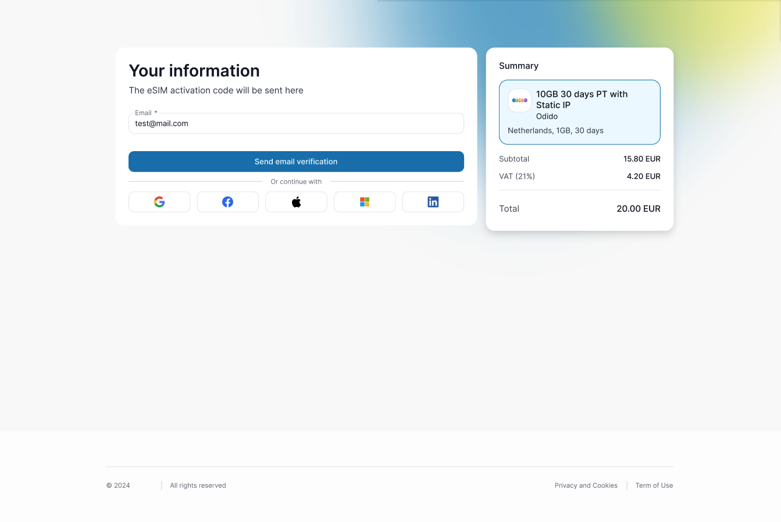Continue with the LinkedIn icon
Image resolution: width=781 pixels, height=522 pixels.
click(433, 202)
